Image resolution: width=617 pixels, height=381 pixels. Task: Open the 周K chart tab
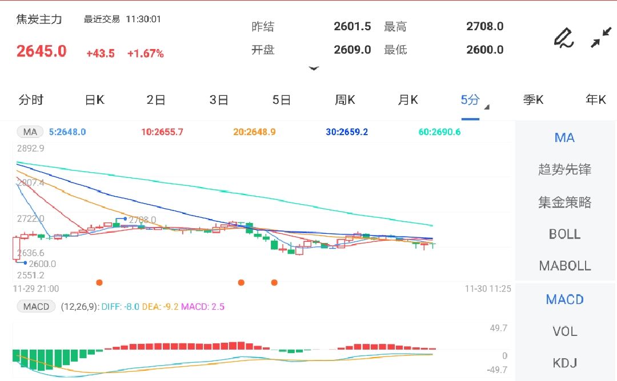pyautogui.click(x=344, y=100)
